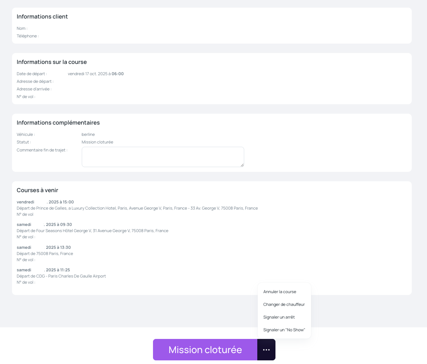Viewport: 427px width, 364px height.
Task: Click the Courses à venir heading
Action: pos(37,190)
